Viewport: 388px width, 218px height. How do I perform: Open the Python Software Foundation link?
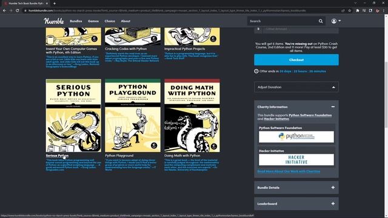tap(310, 115)
